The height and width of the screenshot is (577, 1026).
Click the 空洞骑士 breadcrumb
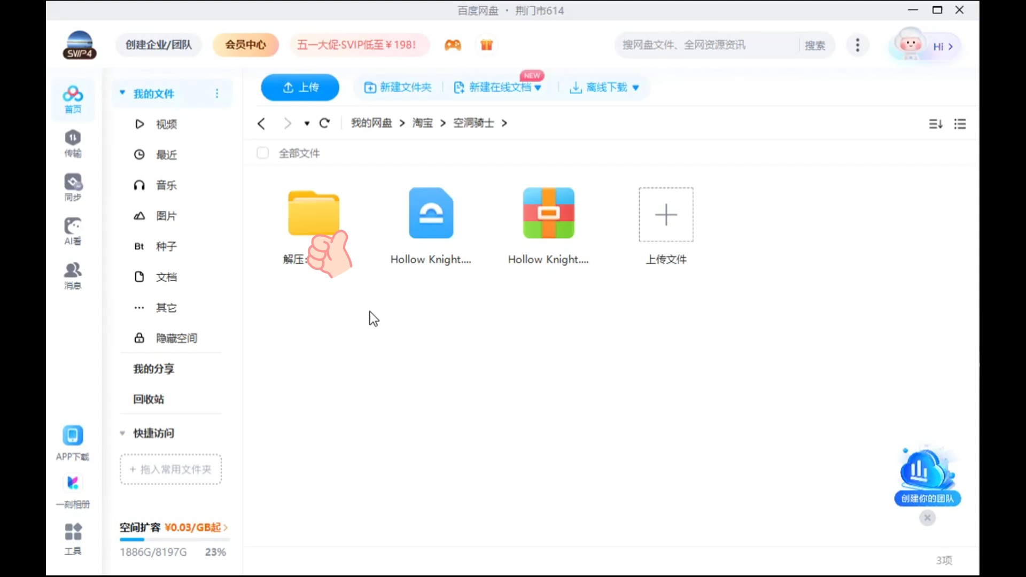(473, 123)
